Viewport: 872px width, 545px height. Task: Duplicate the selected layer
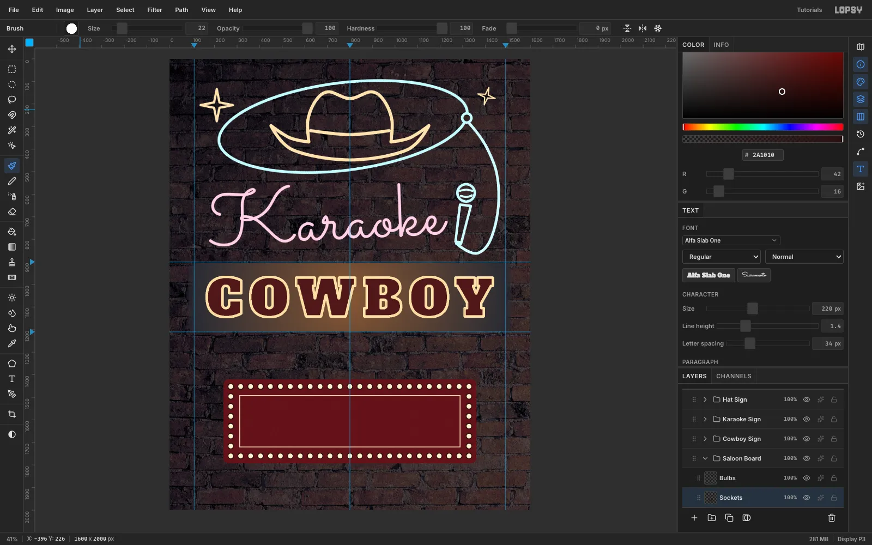729,518
